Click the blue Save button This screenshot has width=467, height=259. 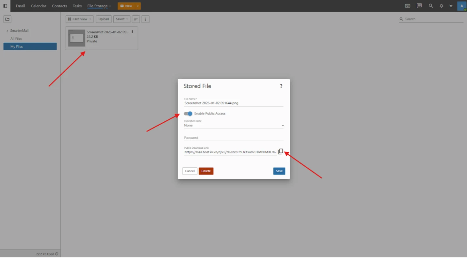click(279, 171)
